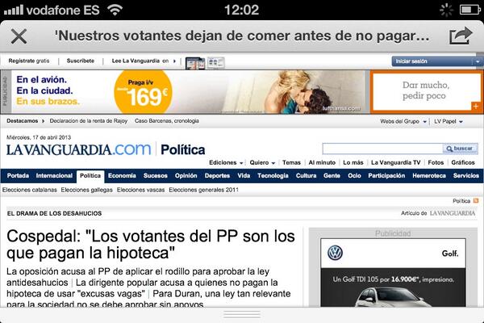The height and width of the screenshot is (323, 484).
Task: Click the LAVANGUARDIA.com logo
Action: [79, 149]
